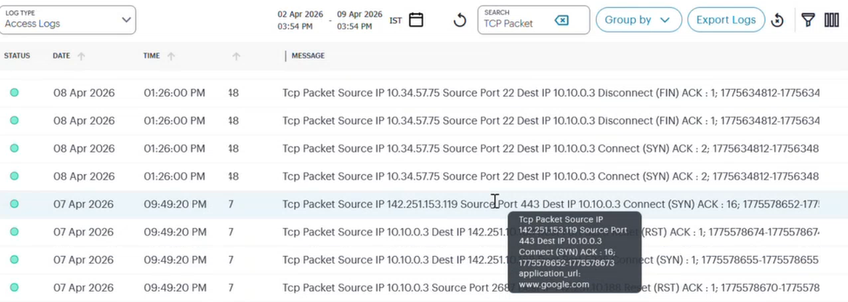
Task: Open the auto-refresh timer icon
Action: coord(777,21)
